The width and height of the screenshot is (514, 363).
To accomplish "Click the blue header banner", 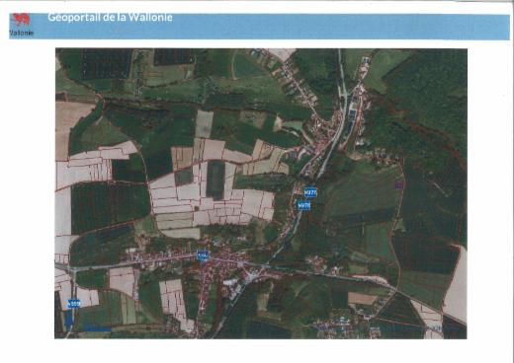I will tap(259, 27).
